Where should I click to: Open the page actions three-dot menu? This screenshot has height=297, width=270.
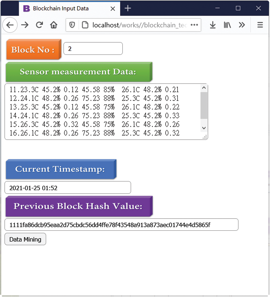194,25
